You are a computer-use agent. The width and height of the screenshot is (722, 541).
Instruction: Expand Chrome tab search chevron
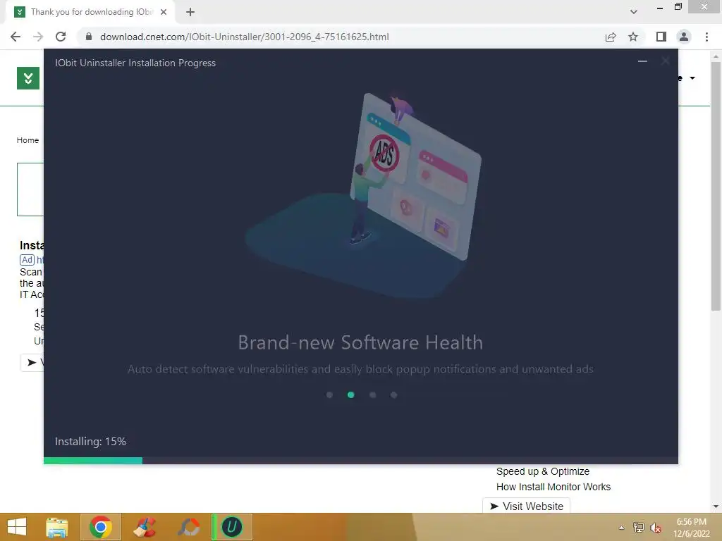click(x=634, y=12)
